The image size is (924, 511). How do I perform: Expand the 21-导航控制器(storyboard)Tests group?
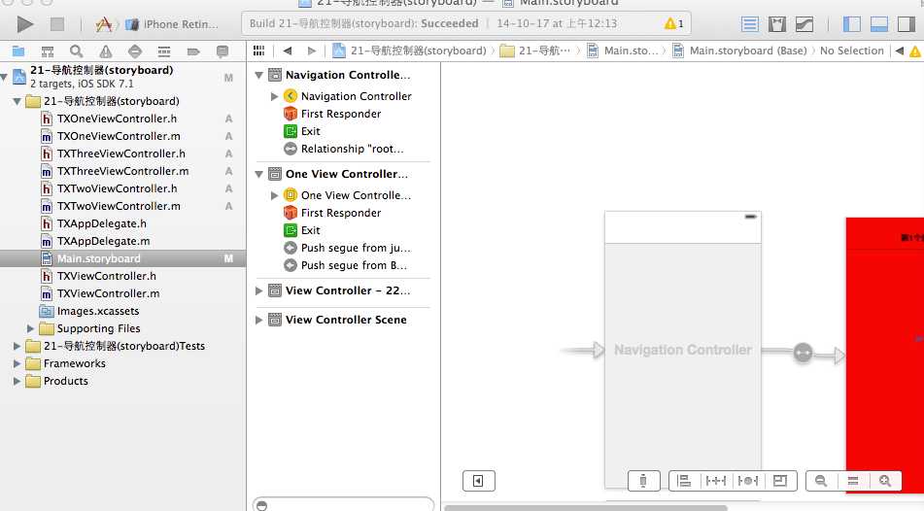pos(17,346)
